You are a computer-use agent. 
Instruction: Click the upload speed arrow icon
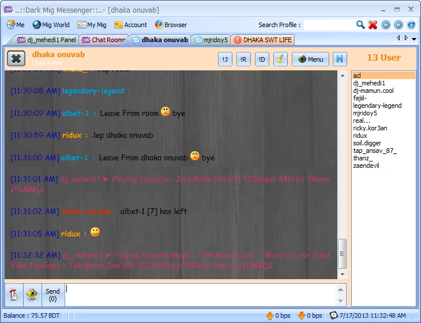[269, 316]
